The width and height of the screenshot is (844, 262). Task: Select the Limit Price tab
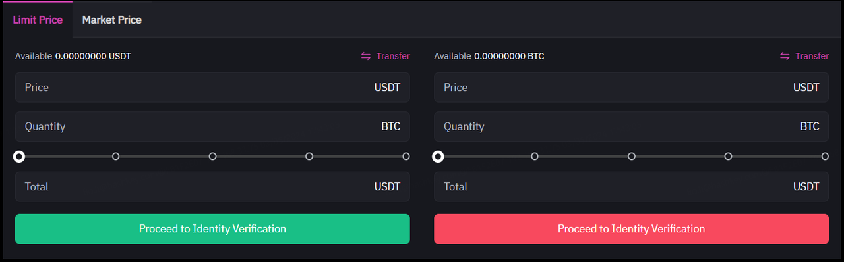[38, 20]
